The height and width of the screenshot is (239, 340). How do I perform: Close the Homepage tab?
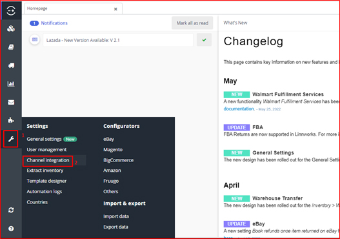click(115, 9)
